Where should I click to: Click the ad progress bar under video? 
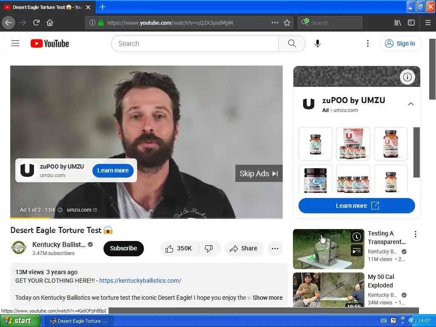[146, 218]
